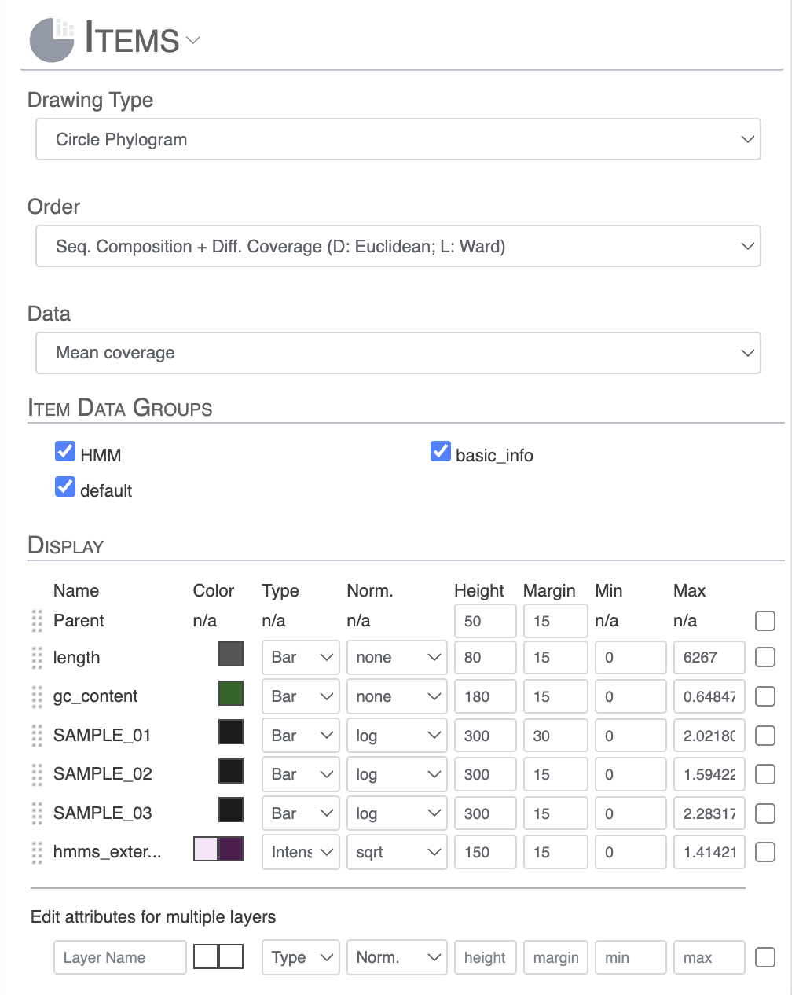Image resolution: width=792 pixels, height=995 pixels.
Task: Select the gc_content layer row checkbox
Action: point(764,696)
